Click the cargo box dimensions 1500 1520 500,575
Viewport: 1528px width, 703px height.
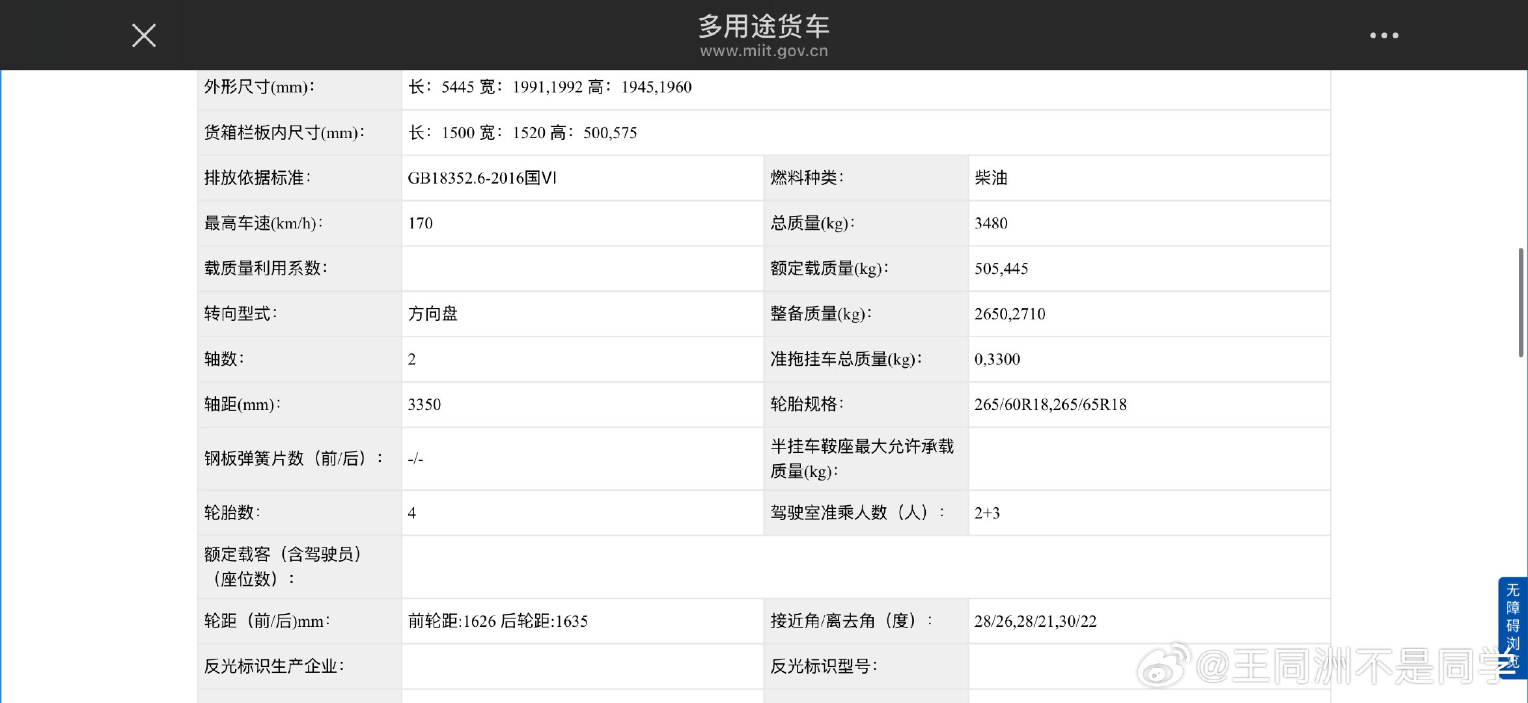[x=522, y=133]
